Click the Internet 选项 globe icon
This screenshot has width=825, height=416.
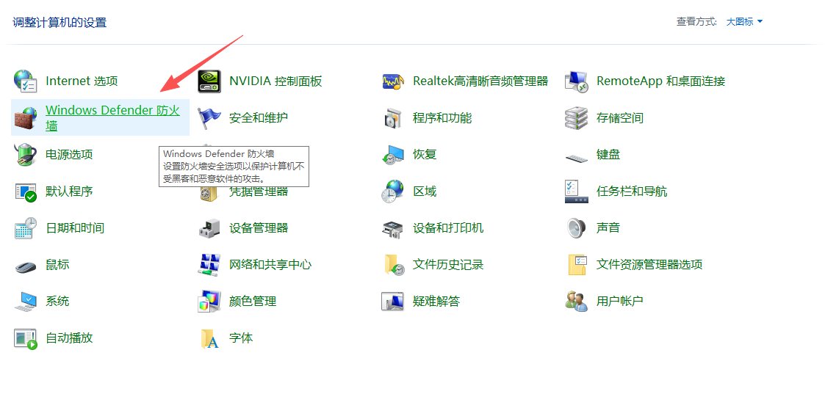click(x=25, y=81)
